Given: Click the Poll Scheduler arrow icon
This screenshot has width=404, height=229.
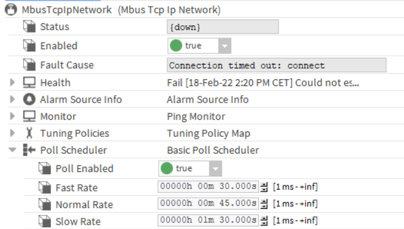Looking at the screenshot, I should pyautogui.click(x=29, y=150).
